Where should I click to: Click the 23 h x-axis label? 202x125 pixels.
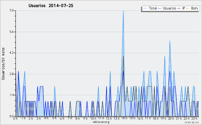(194, 118)
